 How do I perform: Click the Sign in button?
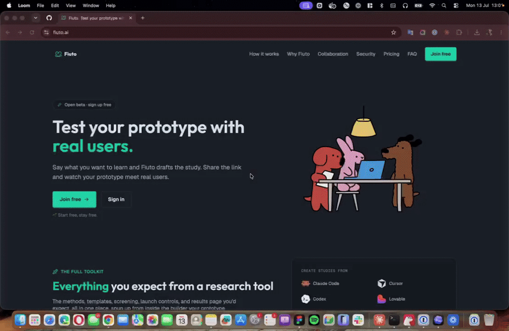click(116, 199)
